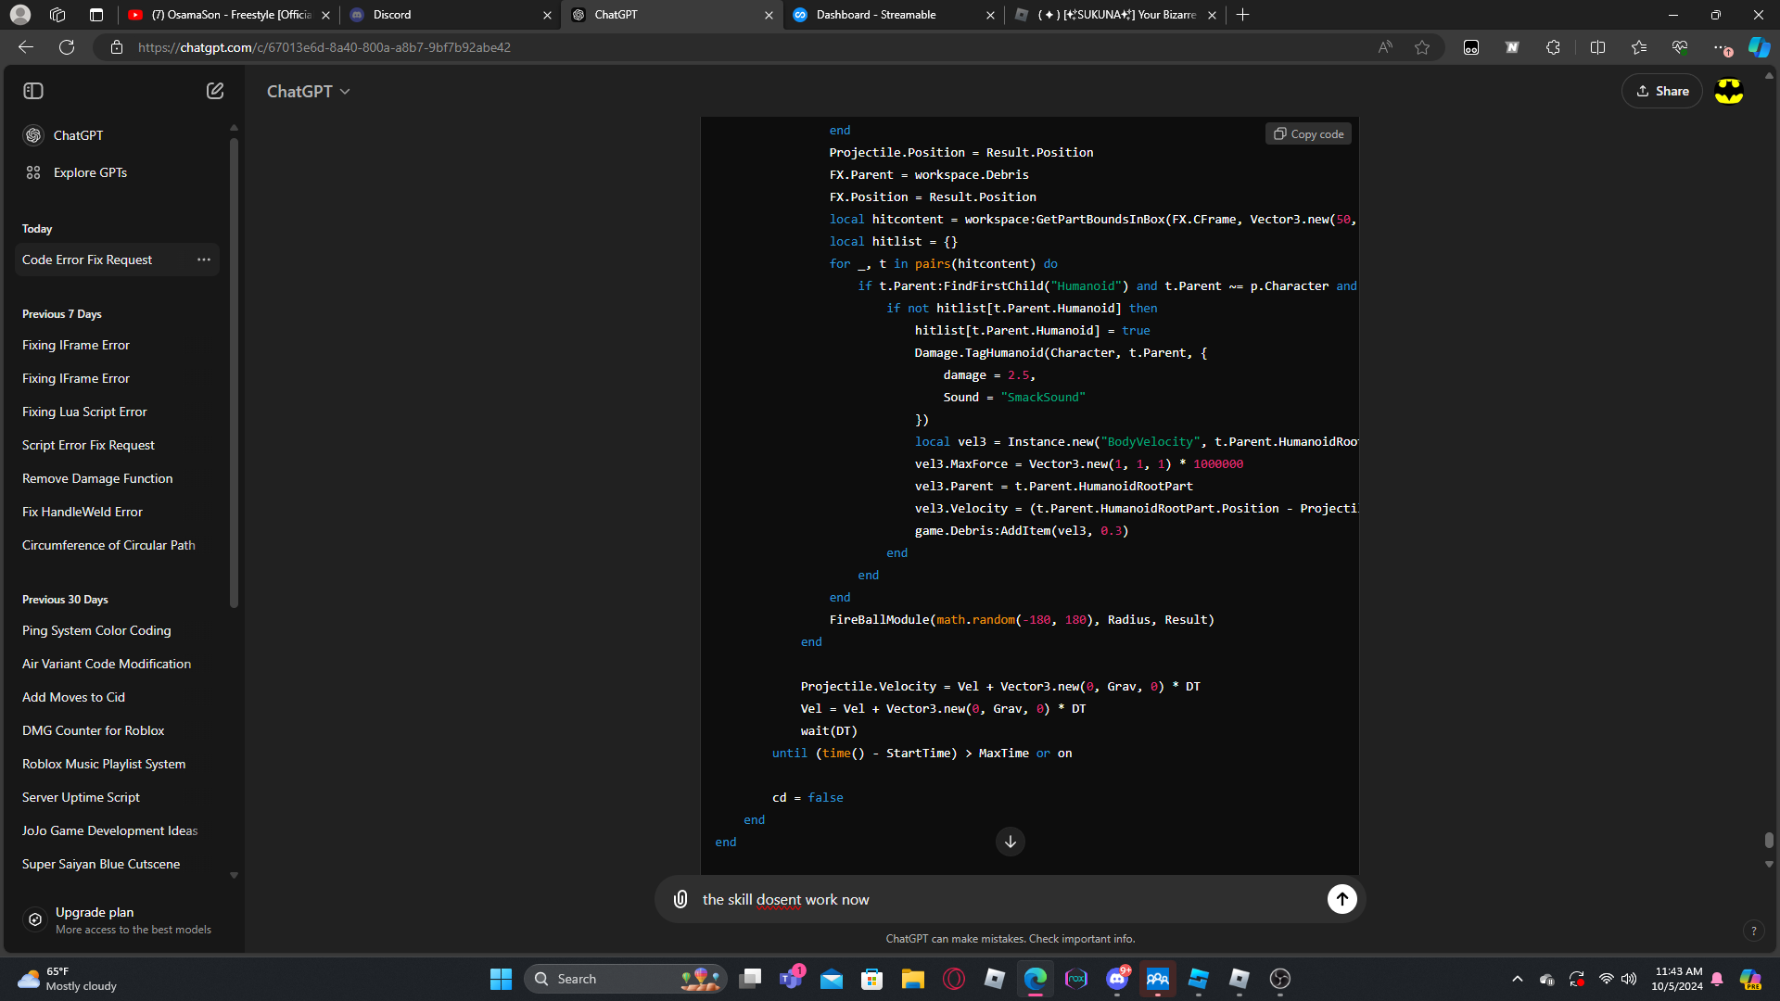Favorite this page with star icon

(1422, 47)
